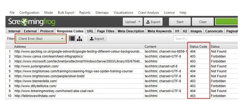Click the Screaming Frog logo
Screen dimensions: 246x111
click(x=32, y=22)
